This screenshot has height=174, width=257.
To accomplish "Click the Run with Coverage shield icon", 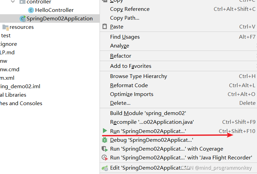I will [x=105, y=149].
